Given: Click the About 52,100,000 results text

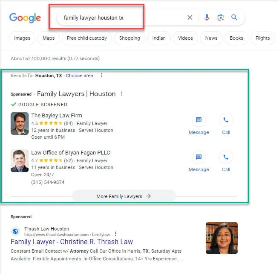Looking at the screenshot, I should 55,58.
